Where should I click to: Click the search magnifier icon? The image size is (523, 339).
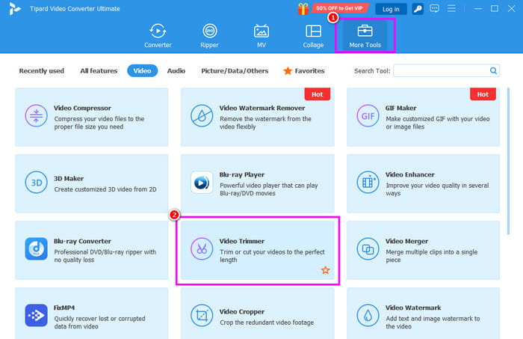tap(493, 71)
